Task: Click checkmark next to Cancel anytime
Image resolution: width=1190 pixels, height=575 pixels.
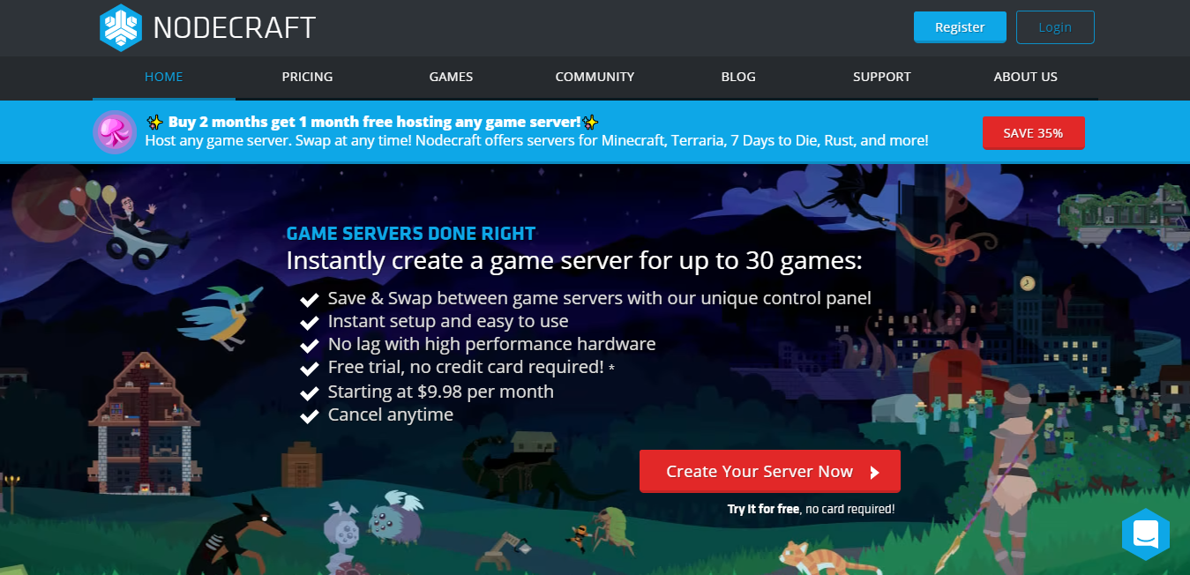Action: pyautogui.click(x=309, y=415)
